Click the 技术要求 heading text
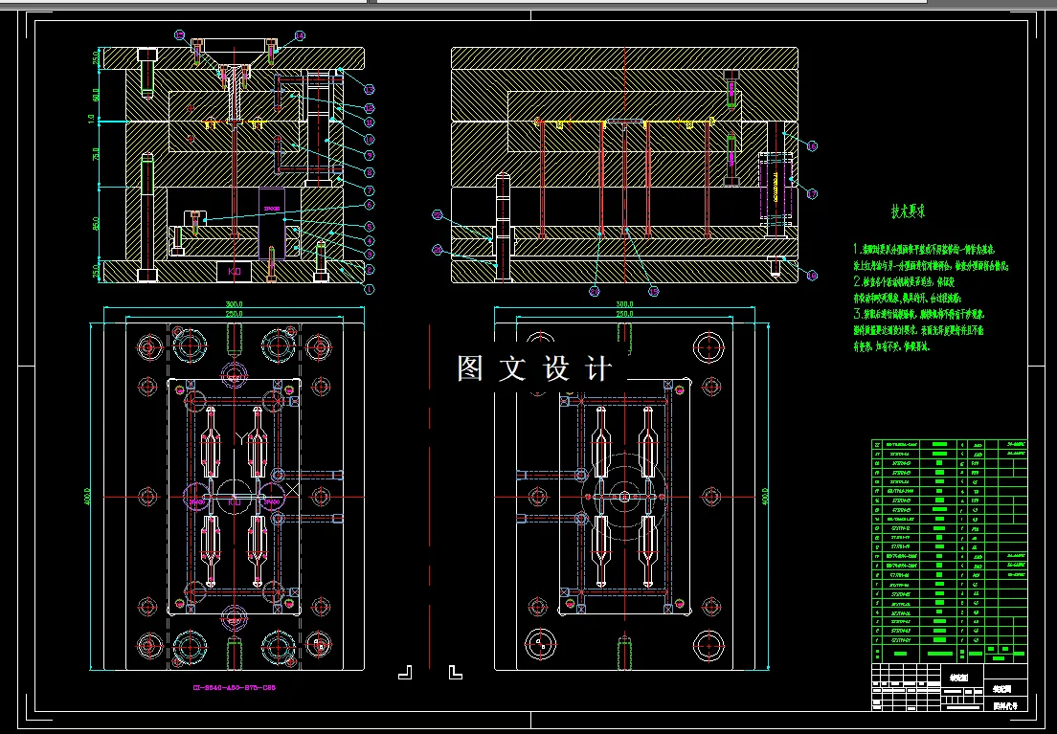Image resolution: width=1057 pixels, height=734 pixels. 908,211
